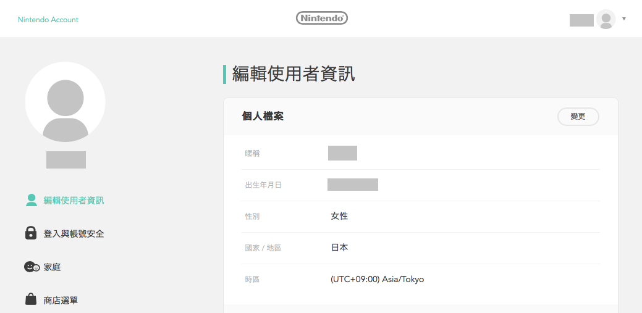Click the person icon beside 編輯使用者資訊

[x=32, y=200]
